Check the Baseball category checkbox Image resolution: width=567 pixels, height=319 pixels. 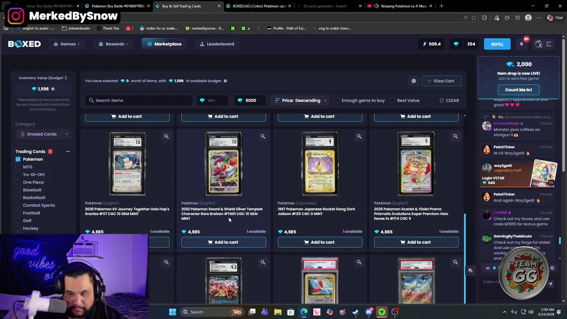(x=18, y=190)
